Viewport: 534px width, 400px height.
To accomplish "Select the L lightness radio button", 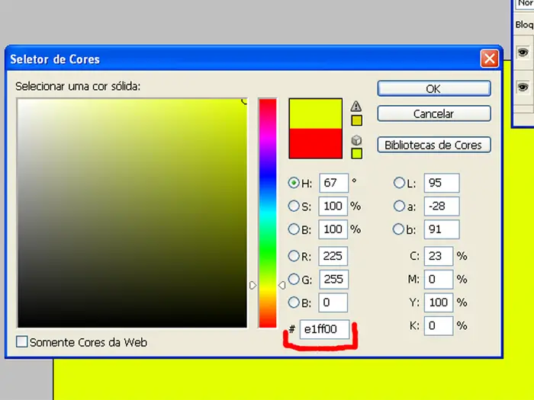I will [x=399, y=183].
